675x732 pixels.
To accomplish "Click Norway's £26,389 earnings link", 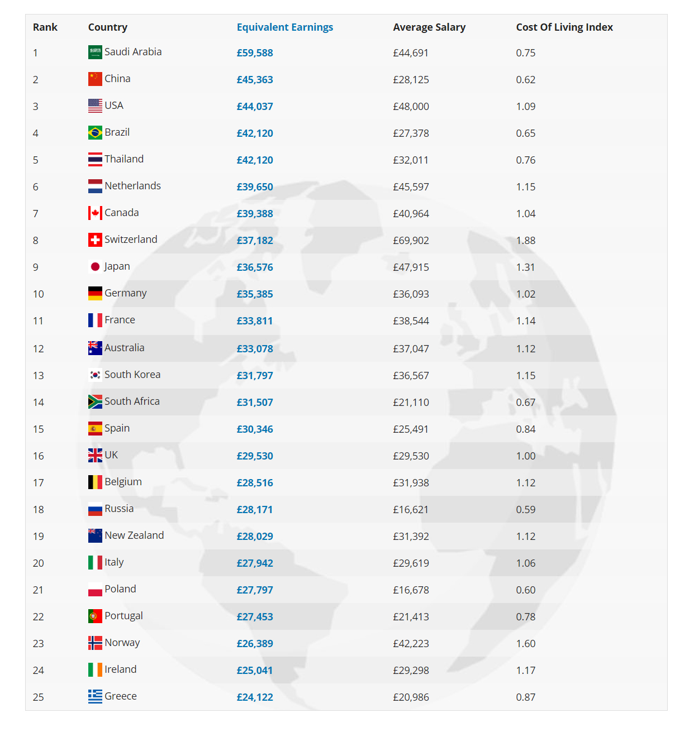I will pyautogui.click(x=255, y=644).
